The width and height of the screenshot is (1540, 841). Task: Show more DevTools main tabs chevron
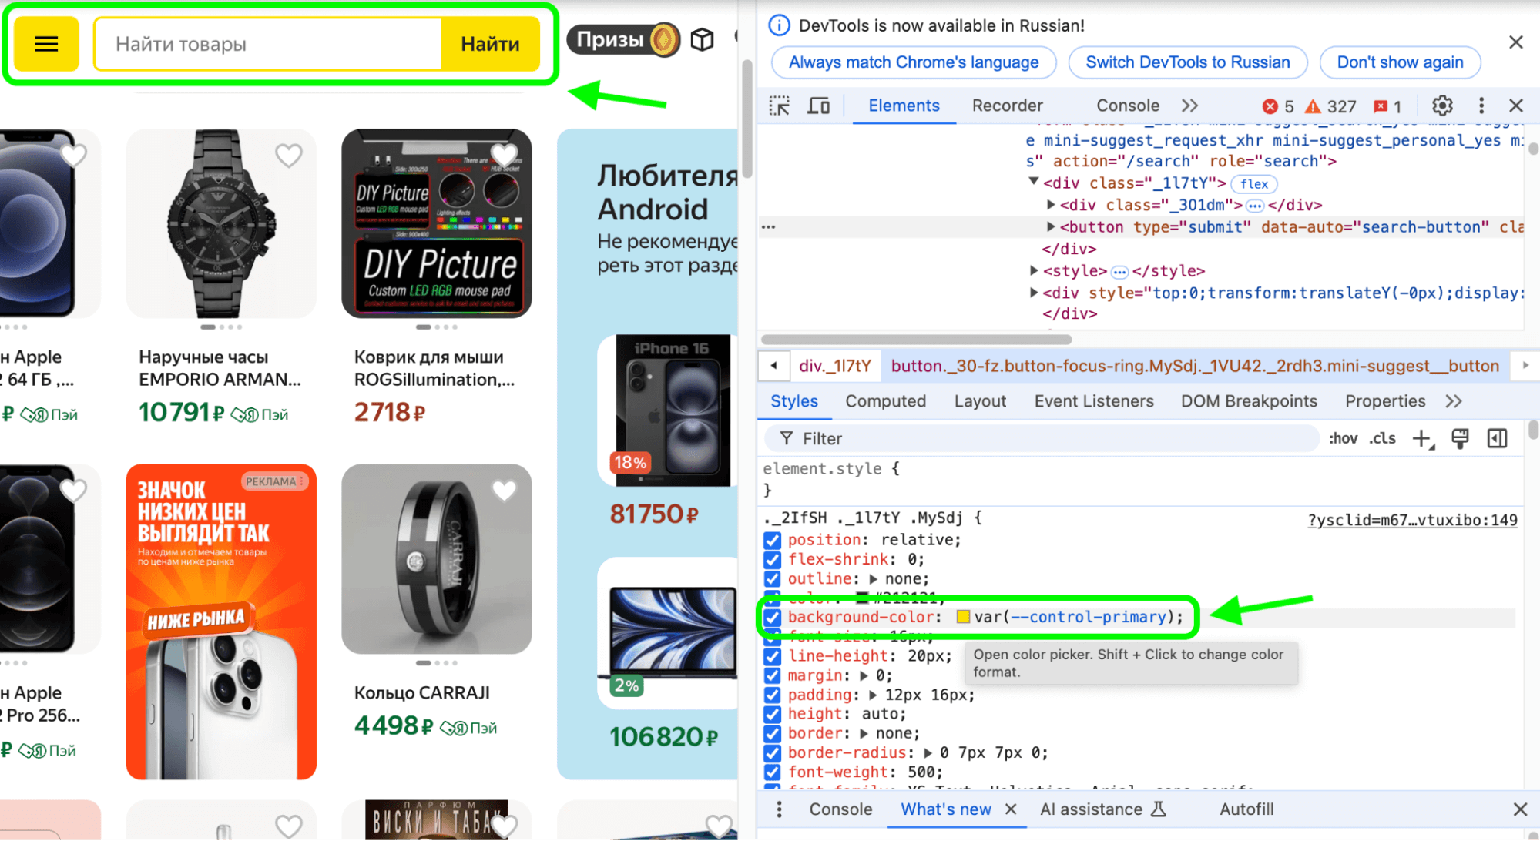(x=1189, y=106)
